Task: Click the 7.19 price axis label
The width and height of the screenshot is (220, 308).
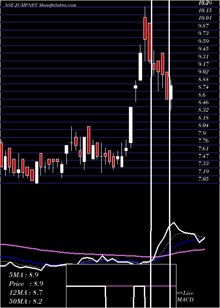Action: pos(203,172)
